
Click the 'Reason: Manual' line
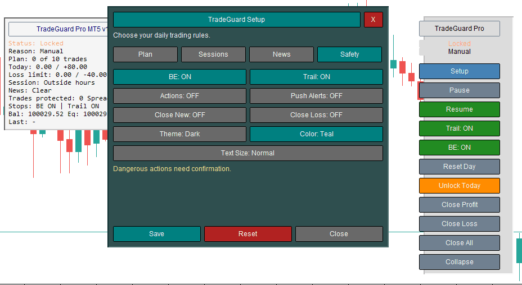[x=36, y=51]
